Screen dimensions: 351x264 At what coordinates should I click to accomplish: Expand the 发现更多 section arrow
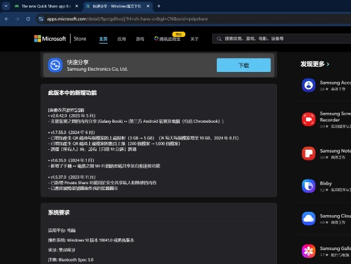point(328,65)
